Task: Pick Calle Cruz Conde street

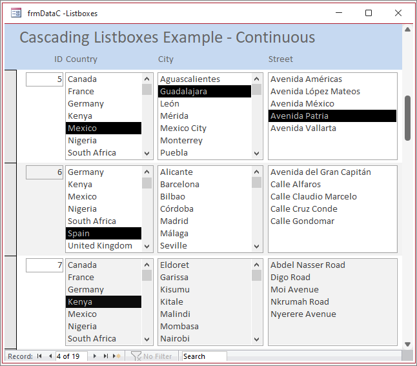Action: pyautogui.click(x=332, y=208)
